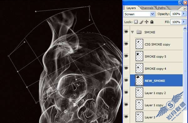
Task: Click the Fill value field
Action: tap(176, 22)
